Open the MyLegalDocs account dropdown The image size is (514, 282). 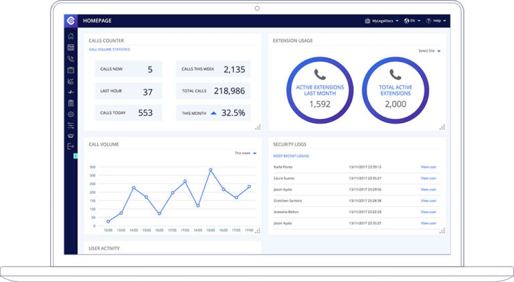pyautogui.click(x=381, y=21)
